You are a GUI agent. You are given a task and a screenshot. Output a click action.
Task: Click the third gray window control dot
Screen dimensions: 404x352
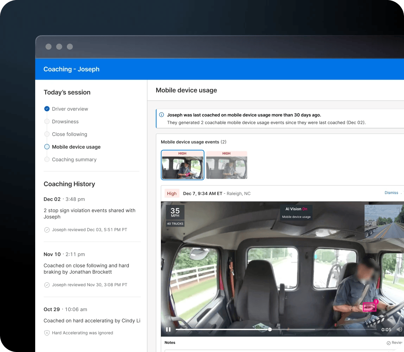coord(70,46)
